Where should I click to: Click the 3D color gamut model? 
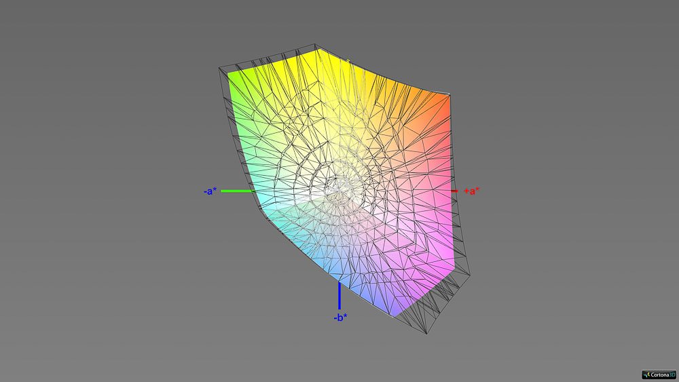pos(344,188)
